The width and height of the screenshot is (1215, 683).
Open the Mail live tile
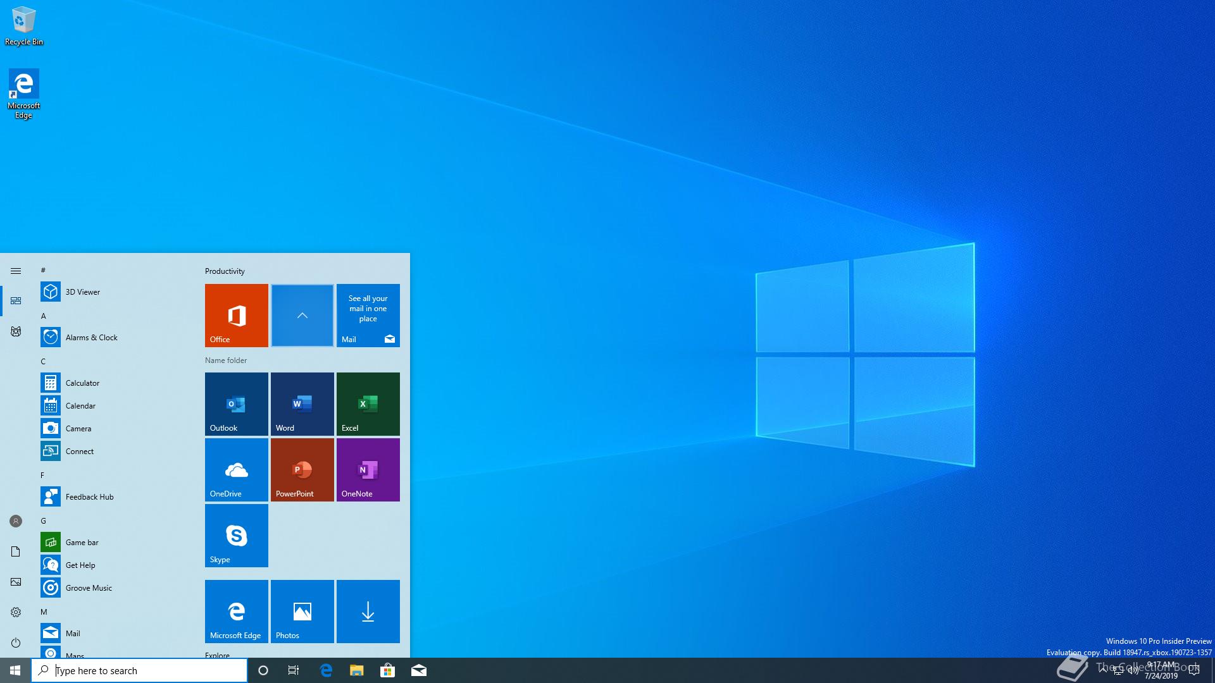(368, 316)
